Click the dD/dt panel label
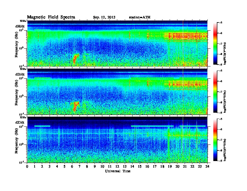Image resolution: width=247 pixels, height=191 pixels. [x=20, y=74]
